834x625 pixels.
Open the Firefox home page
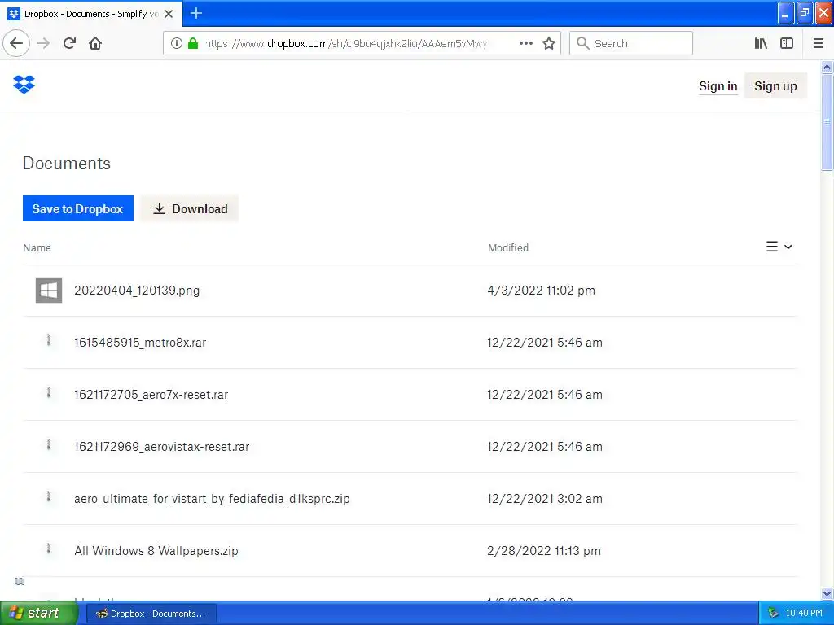[95, 43]
